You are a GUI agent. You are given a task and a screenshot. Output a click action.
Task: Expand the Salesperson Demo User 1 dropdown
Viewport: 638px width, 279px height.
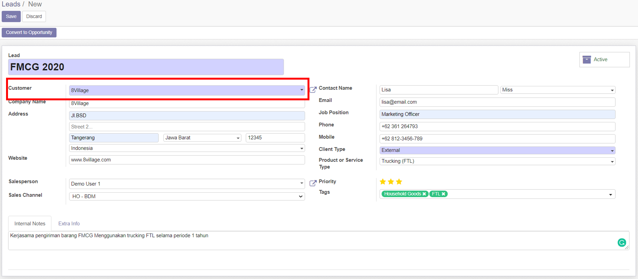coord(302,183)
